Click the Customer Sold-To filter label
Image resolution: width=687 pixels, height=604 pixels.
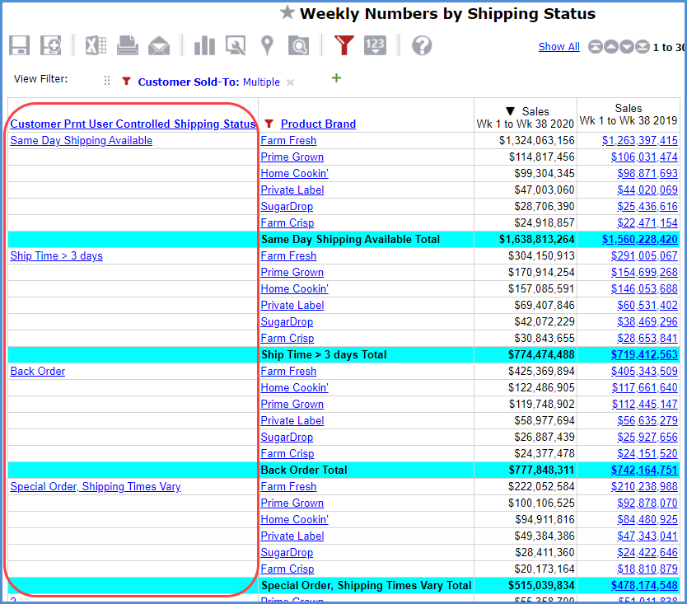click(x=189, y=82)
